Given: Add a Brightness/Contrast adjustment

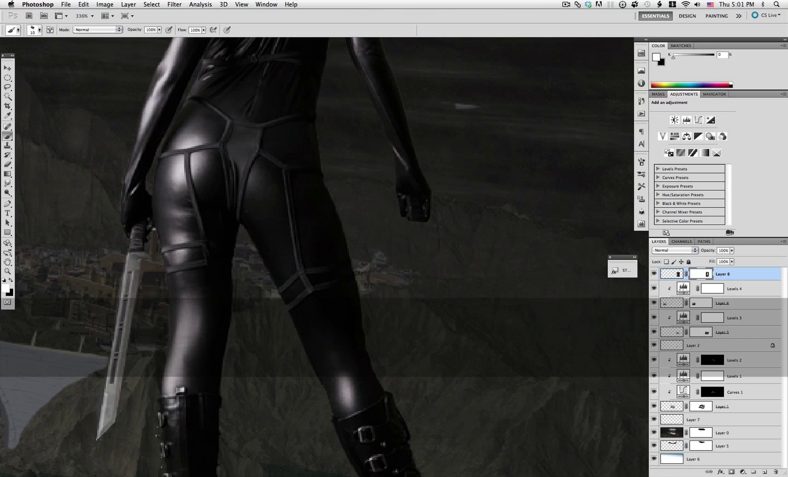Looking at the screenshot, I should click(675, 120).
